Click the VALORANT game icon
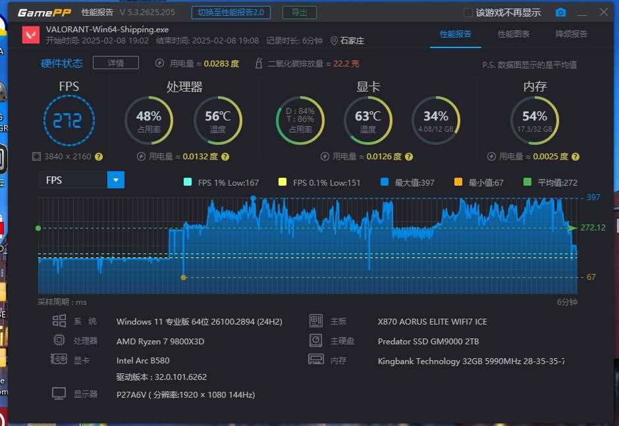Screen dimensions: 619x426 point(30,35)
